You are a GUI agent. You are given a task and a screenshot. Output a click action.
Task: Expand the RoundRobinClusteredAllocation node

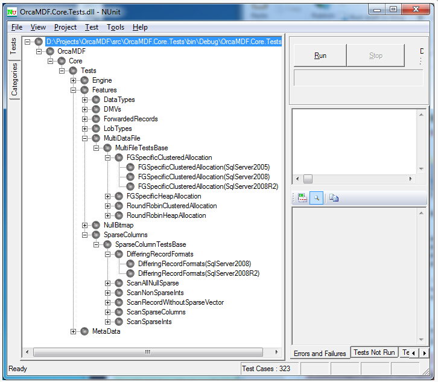[107, 206]
